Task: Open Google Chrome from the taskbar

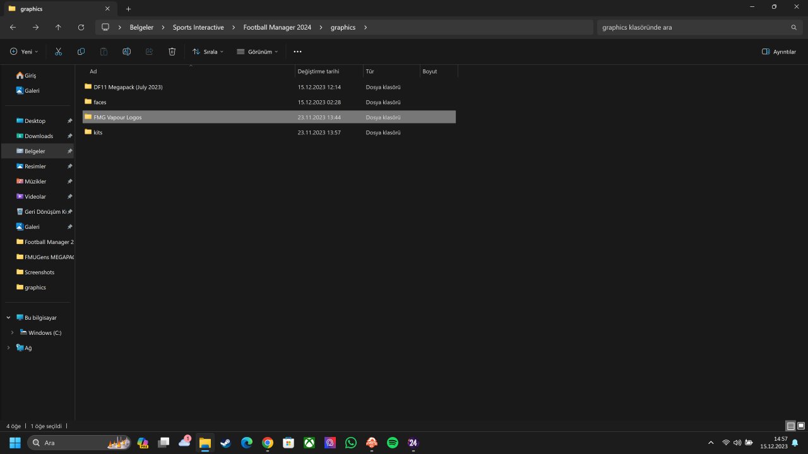Action: pyautogui.click(x=268, y=443)
